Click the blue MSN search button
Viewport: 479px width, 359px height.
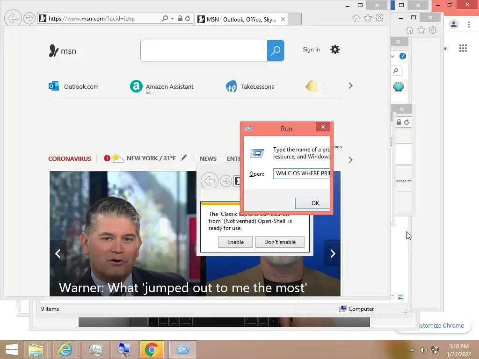pyautogui.click(x=276, y=50)
